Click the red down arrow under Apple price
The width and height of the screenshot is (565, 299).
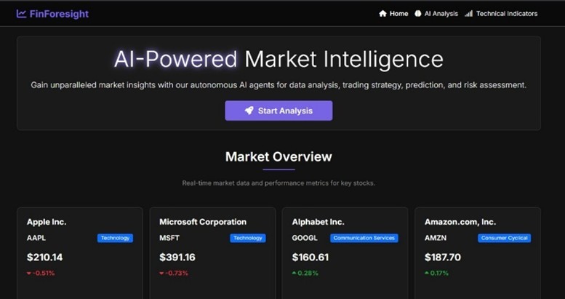[29, 274]
